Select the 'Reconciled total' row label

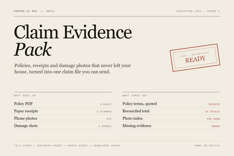(136, 111)
